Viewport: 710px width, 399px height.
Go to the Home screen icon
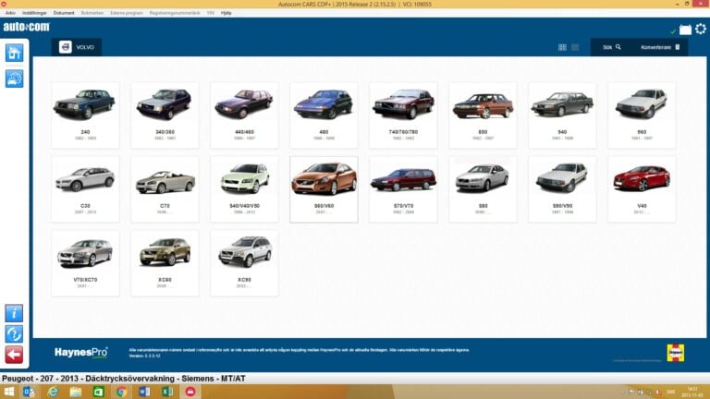tap(14, 53)
